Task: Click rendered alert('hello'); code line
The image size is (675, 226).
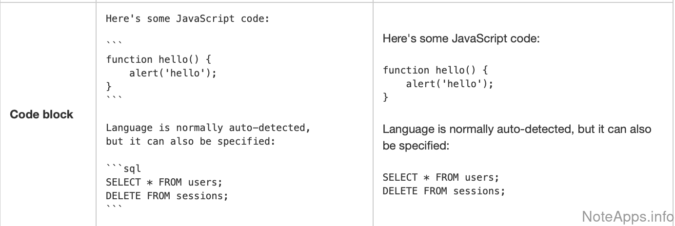Action: coord(449,84)
